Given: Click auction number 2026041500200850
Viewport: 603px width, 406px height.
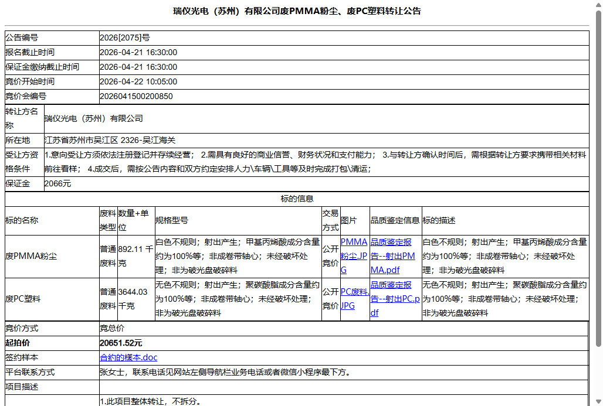Looking at the screenshot, I should click(x=136, y=96).
